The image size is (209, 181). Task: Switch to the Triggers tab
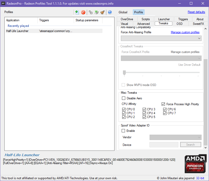coord(183,19)
